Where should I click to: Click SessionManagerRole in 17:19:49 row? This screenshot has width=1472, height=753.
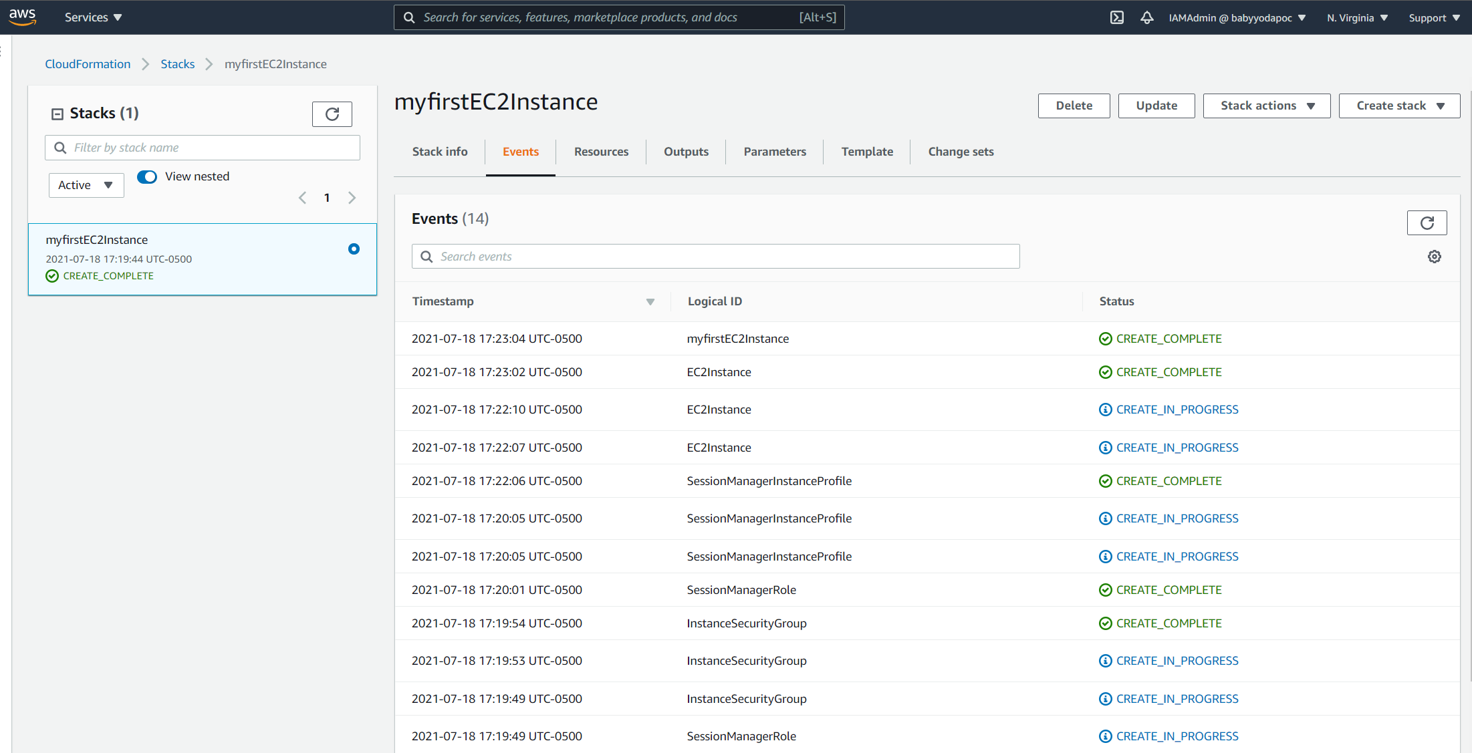741,736
